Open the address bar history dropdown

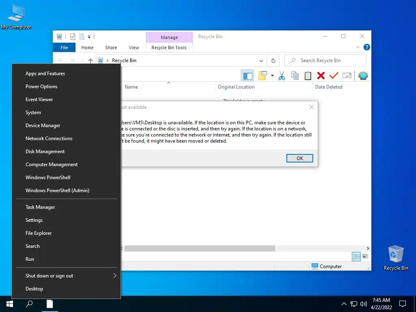(261, 61)
